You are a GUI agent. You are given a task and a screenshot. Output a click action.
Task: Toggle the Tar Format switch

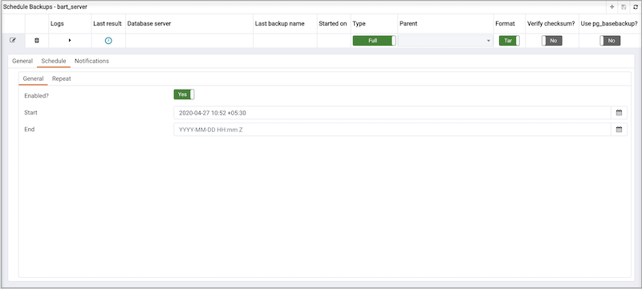[510, 40]
